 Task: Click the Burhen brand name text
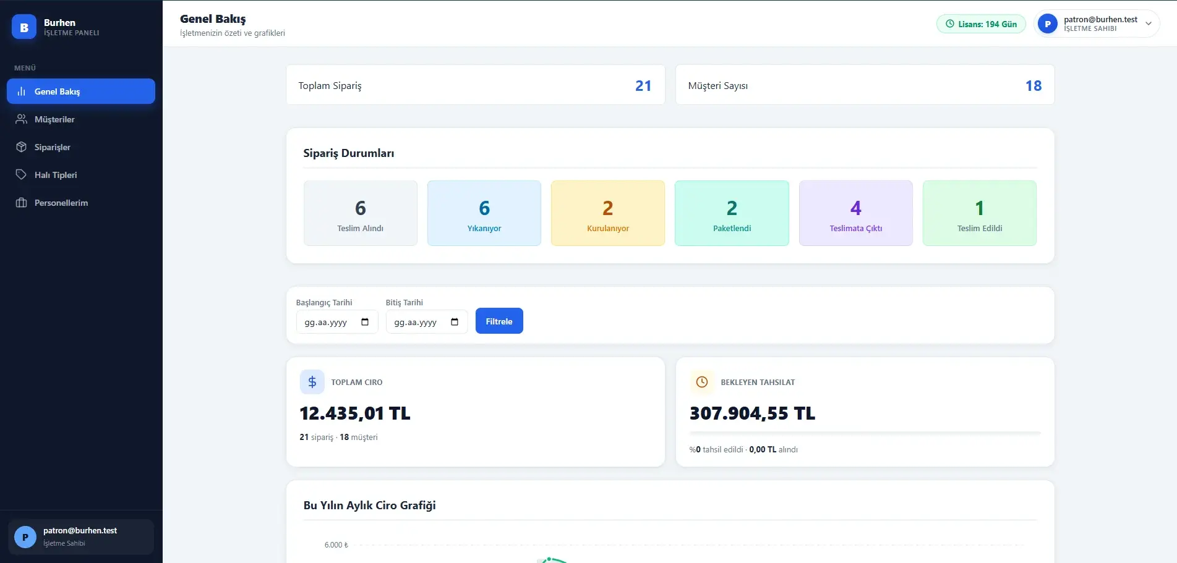click(59, 22)
